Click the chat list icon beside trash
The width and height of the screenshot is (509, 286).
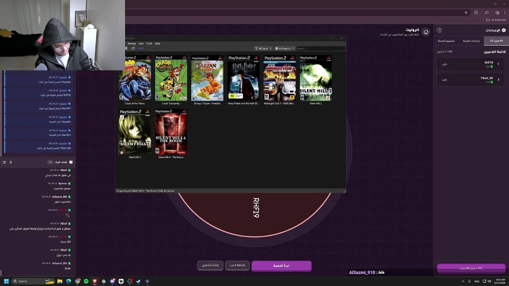4,162
